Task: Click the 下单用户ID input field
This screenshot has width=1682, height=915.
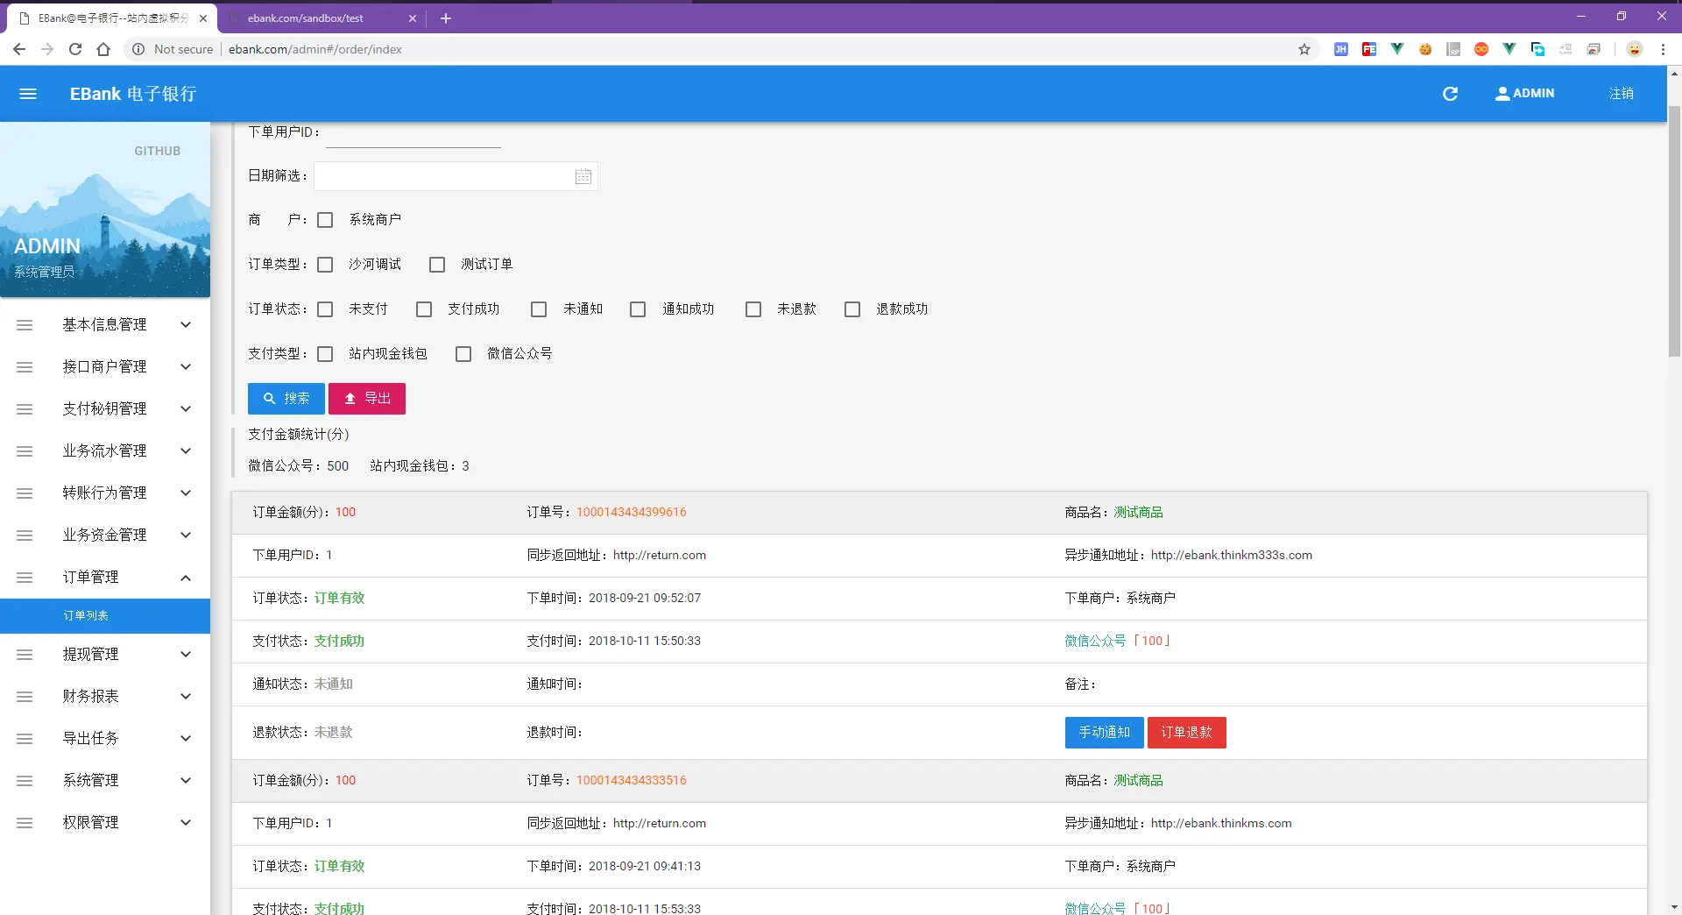Action: 413,133
